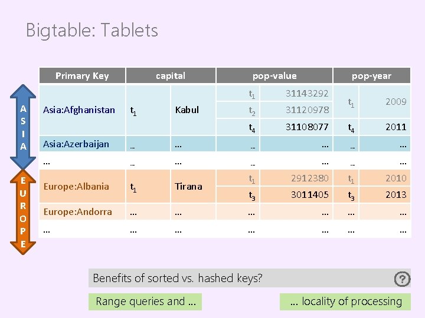Viewport: 425px width, 318px height.
Task: Click the Europe:Albania row key
Action: pos(76,186)
